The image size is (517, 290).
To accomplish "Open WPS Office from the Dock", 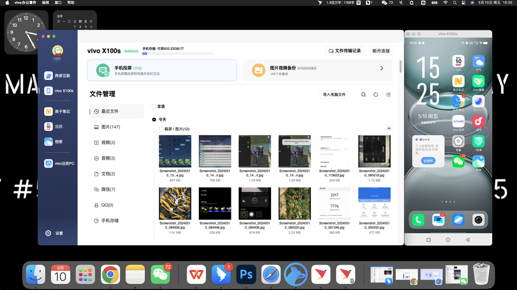I will (196, 274).
